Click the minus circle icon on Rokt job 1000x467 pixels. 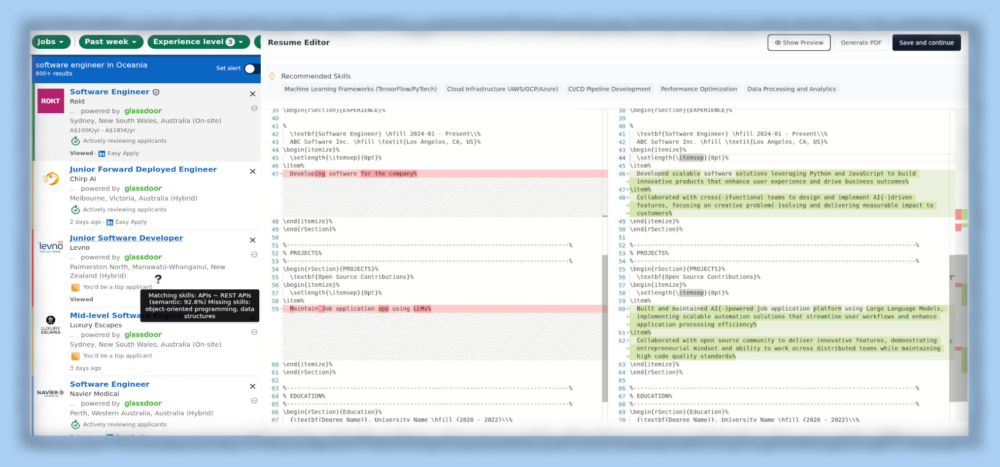(254, 109)
